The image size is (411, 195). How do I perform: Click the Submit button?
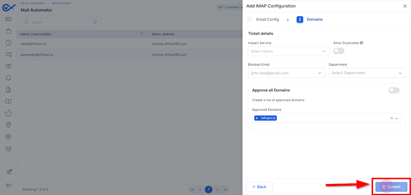coord(391,187)
